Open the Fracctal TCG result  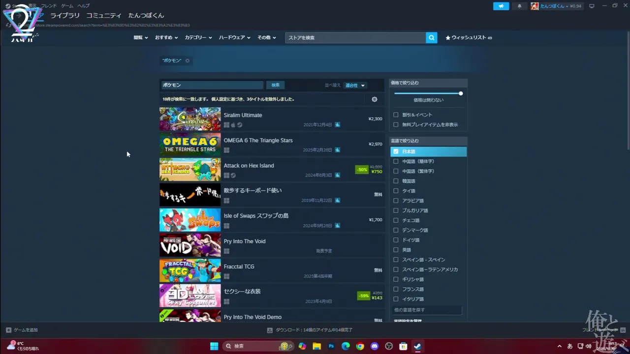click(272, 270)
